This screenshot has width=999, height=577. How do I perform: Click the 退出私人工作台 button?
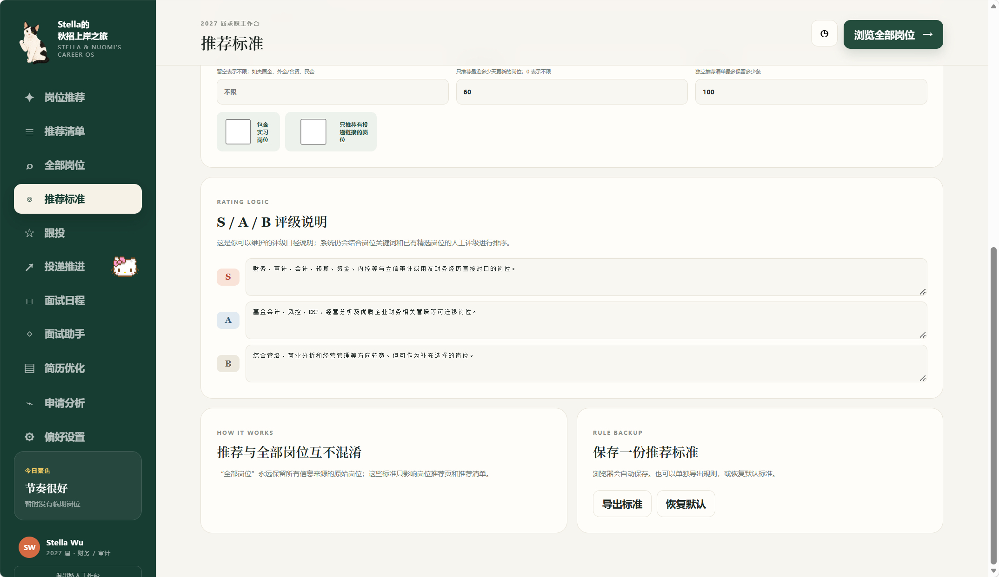pyautogui.click(x=78, y=572)
